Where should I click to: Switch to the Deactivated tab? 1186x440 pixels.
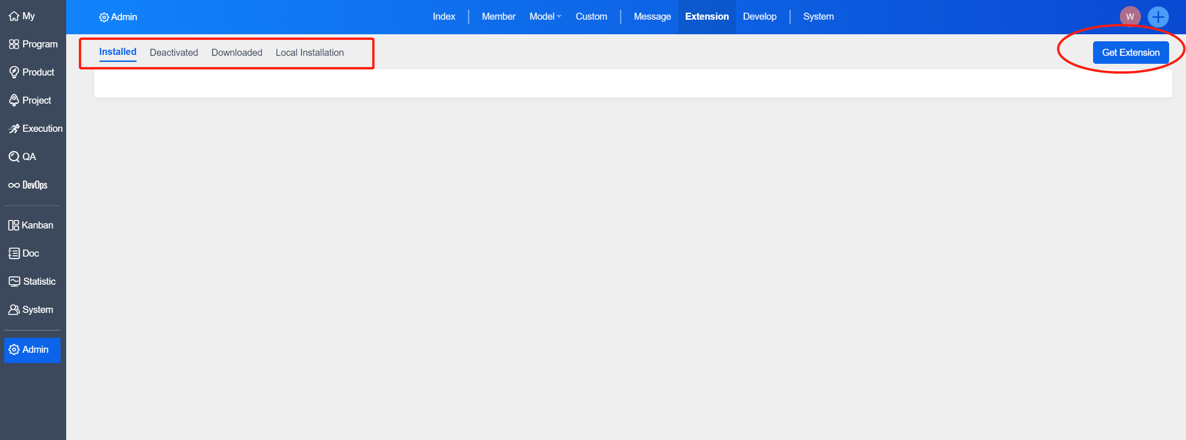[x=174, y=53]
